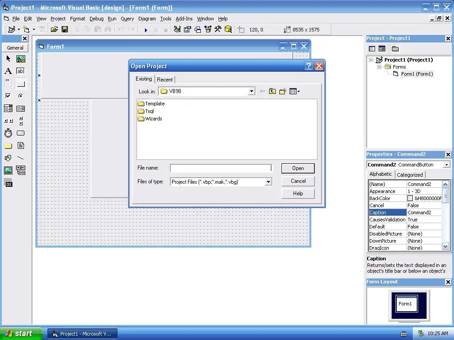The image size is (454, 340).
Task: Click the Open button in dialog
Action: (298, 168)
